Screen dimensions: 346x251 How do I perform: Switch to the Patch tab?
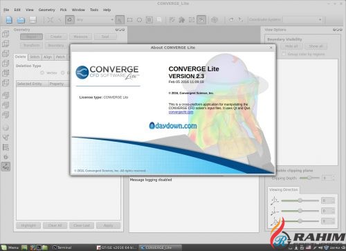pyautogui.click(x=60, y=57)
